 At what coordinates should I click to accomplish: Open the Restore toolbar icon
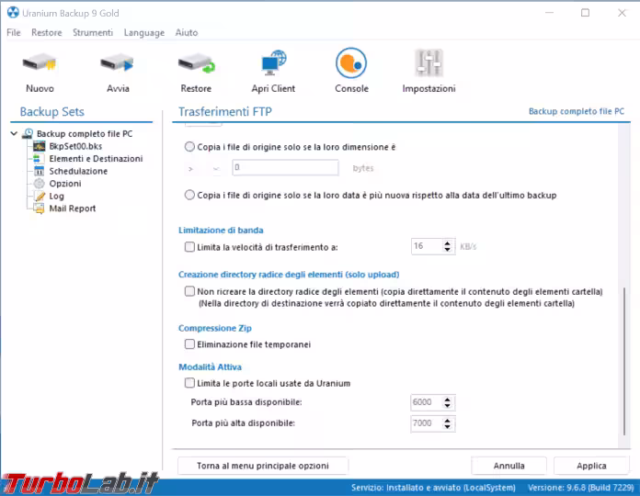(197, 63)
